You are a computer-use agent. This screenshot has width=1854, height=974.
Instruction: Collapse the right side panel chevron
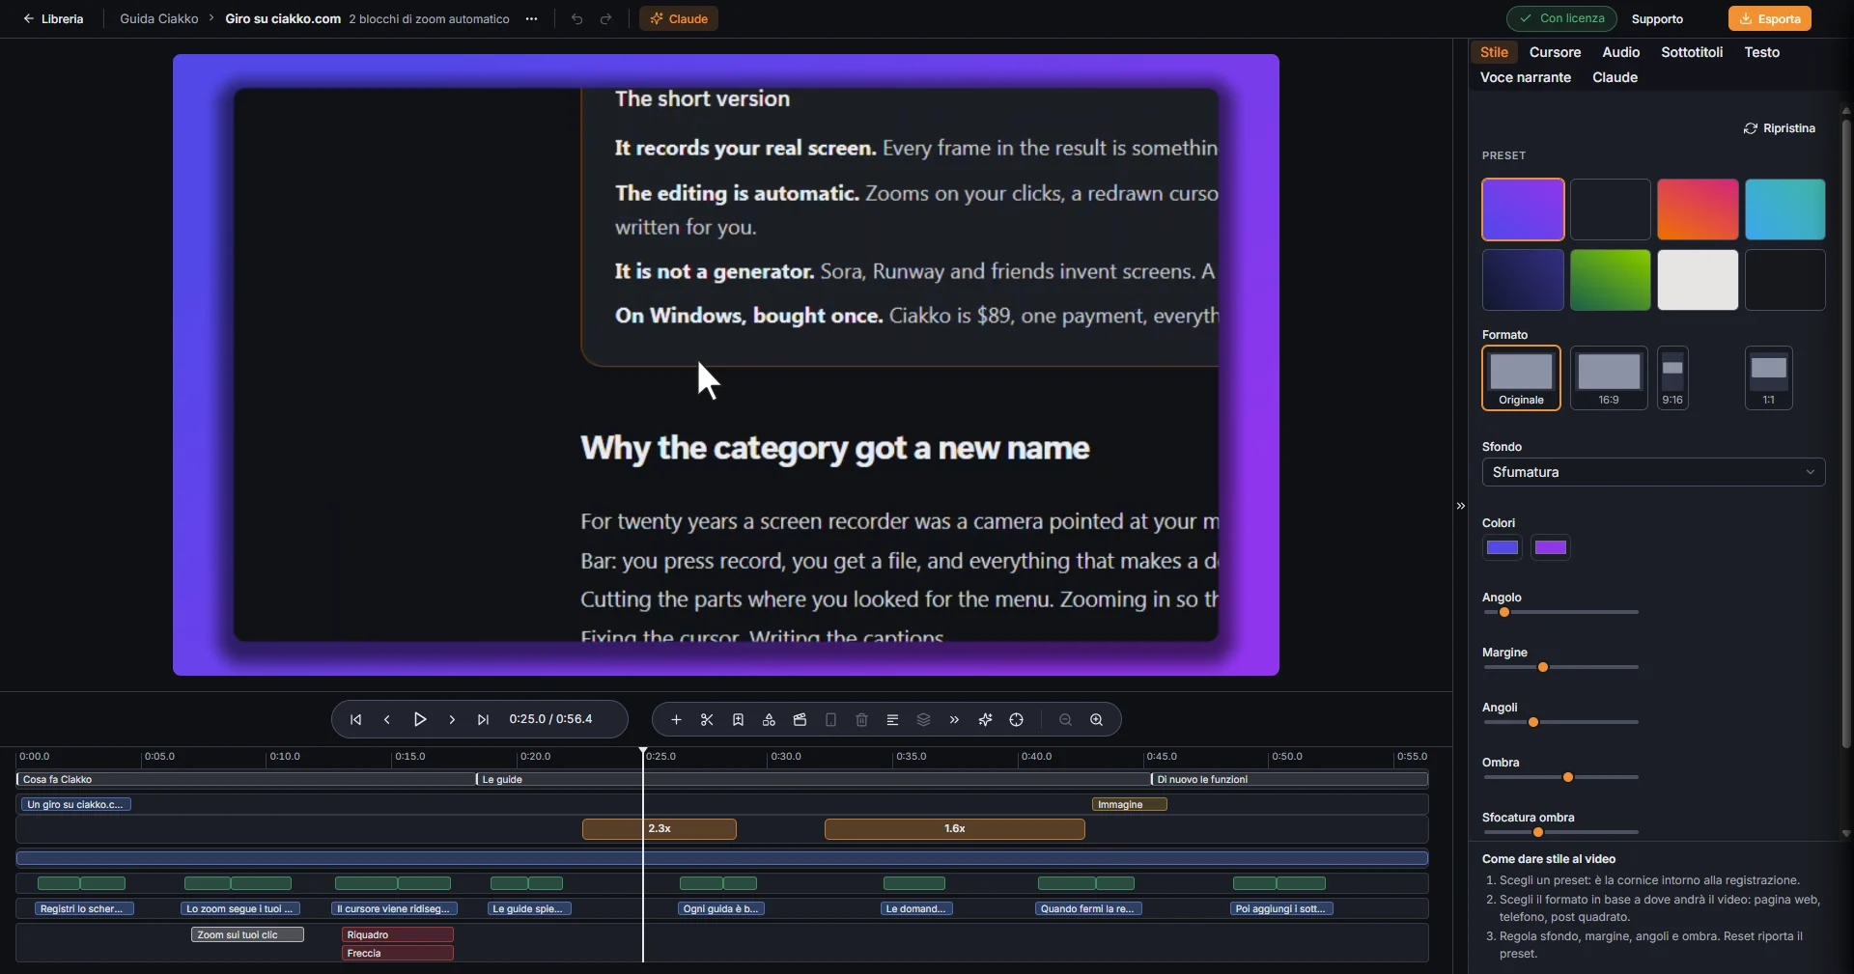coord(1460,506)
